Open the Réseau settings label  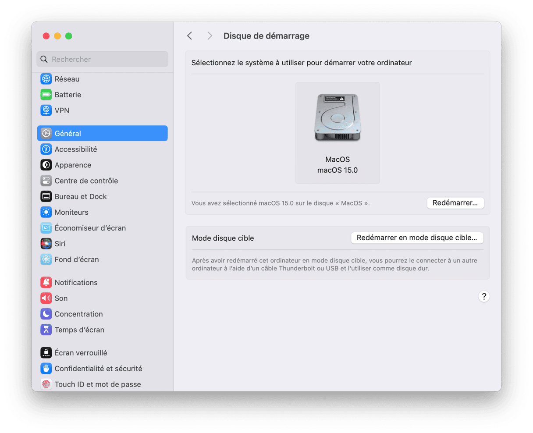click(x=67, y=79)
